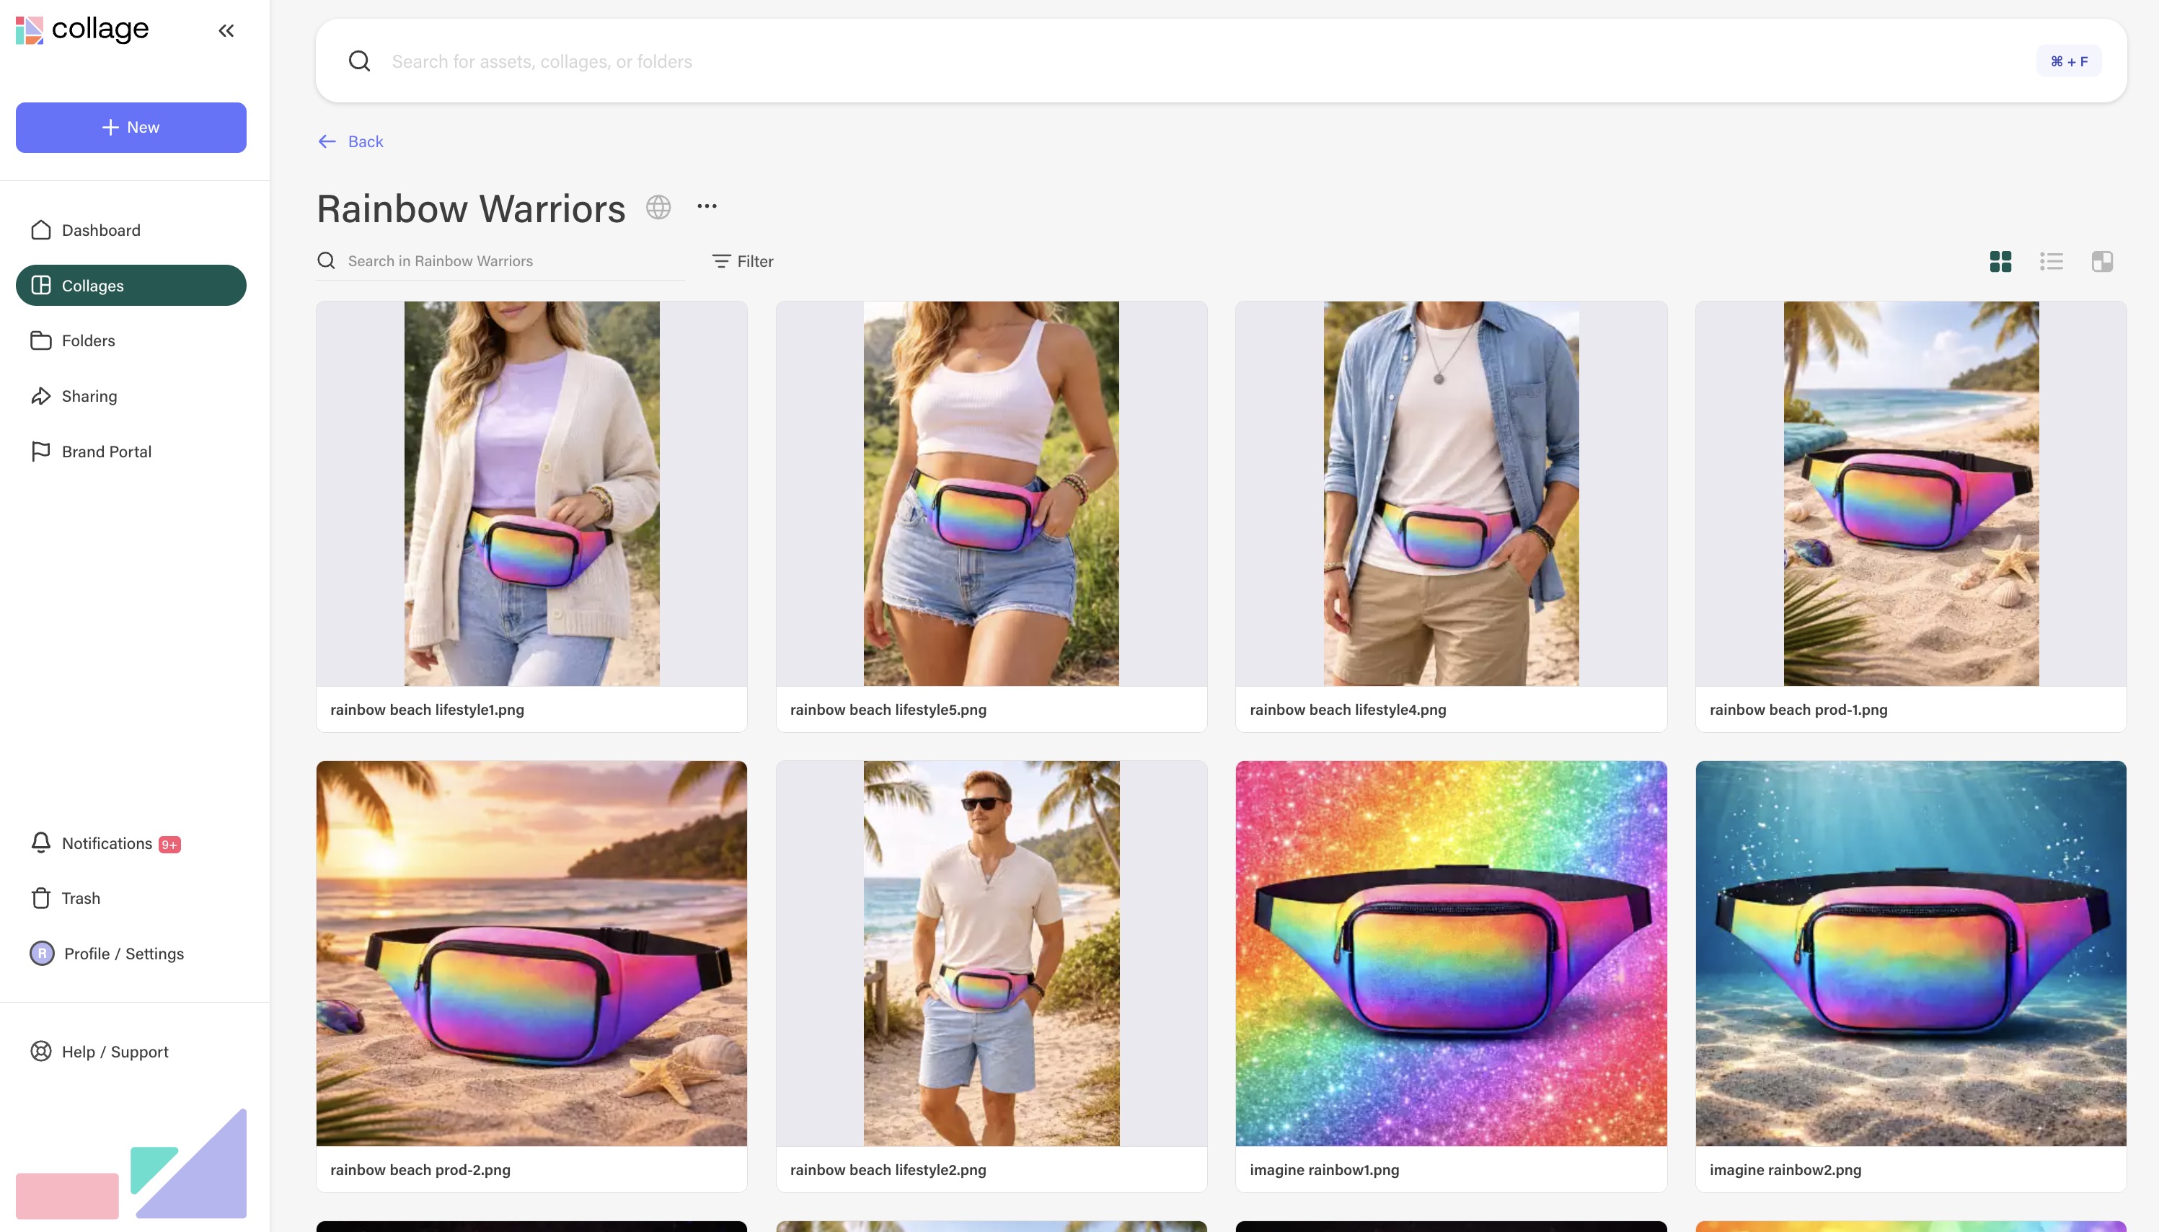Go to the Sharing section
Image resolution: width=2159 pixels, height=1232 pixels.
click(131, 396)
